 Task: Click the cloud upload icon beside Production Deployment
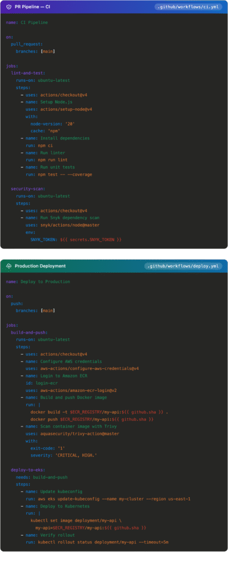click(x=9, y=266)
